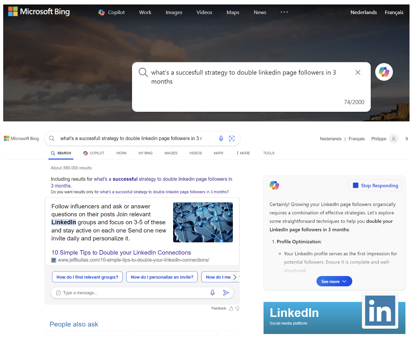This screenshot has height=361, width=414.
Task: Click inside the large search query text
Action: tap(243, 77)
